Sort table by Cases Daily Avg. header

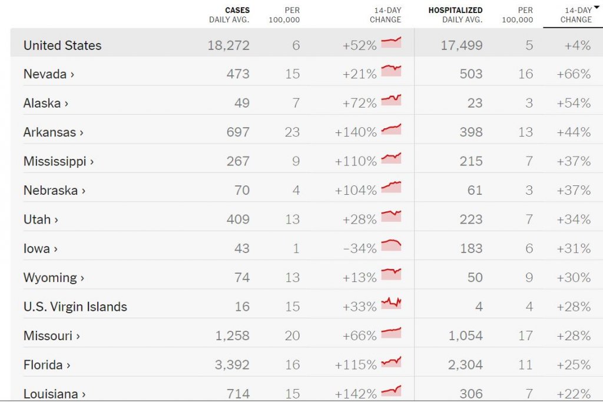(229, 15)
